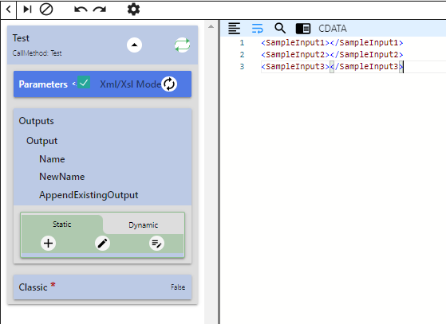Toggle word wrap in the editor toolbar

[258, 29]
